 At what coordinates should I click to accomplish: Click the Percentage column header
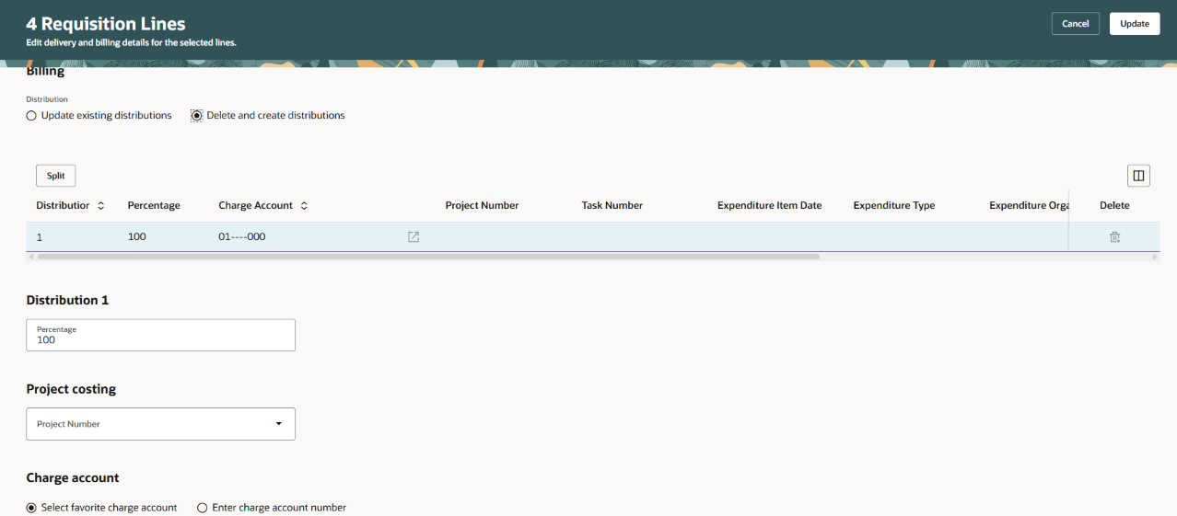pyautogui.click(x=154, y=206)
